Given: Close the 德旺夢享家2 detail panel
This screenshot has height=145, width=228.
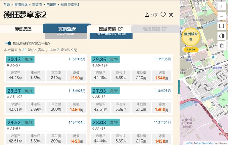Looking at the screenshot, I should click(x=171, y=15).
